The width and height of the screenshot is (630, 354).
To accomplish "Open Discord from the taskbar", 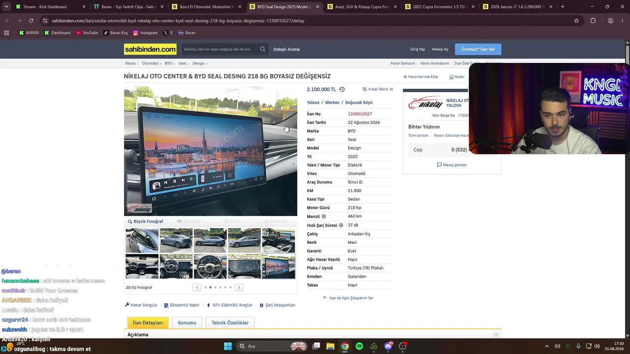I will (388, 346).
